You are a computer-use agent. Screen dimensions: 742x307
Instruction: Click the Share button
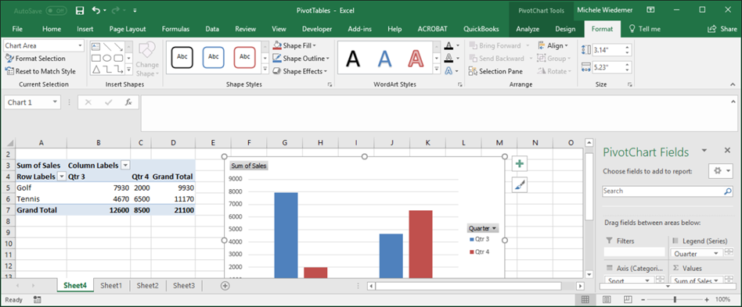click(722, 29)
